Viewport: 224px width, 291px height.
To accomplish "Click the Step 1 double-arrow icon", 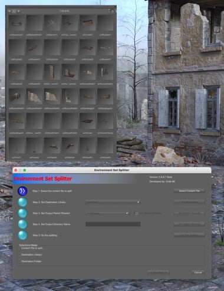I will click(22, 191).
